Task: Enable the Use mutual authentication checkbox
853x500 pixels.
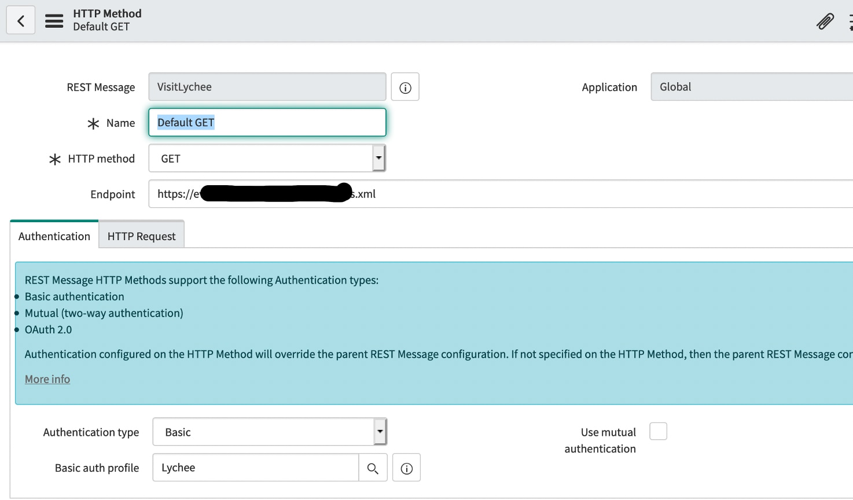Action: [x=658, y=432]
